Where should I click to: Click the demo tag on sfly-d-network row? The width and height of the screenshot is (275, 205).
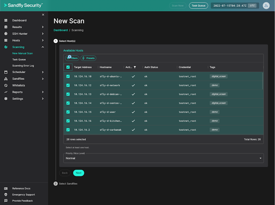click(x=214, y=85)
